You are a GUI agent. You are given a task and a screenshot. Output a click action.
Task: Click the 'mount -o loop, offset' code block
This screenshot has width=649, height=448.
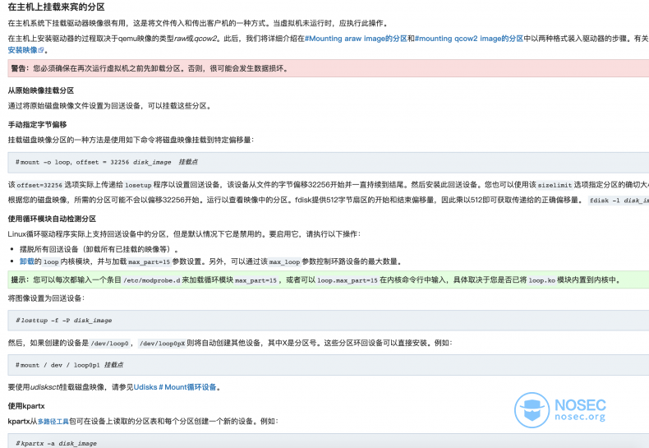[x=246, y=163]
